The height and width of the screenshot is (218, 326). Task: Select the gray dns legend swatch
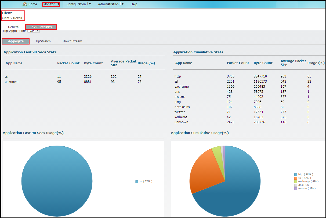(x=296, y=185)
